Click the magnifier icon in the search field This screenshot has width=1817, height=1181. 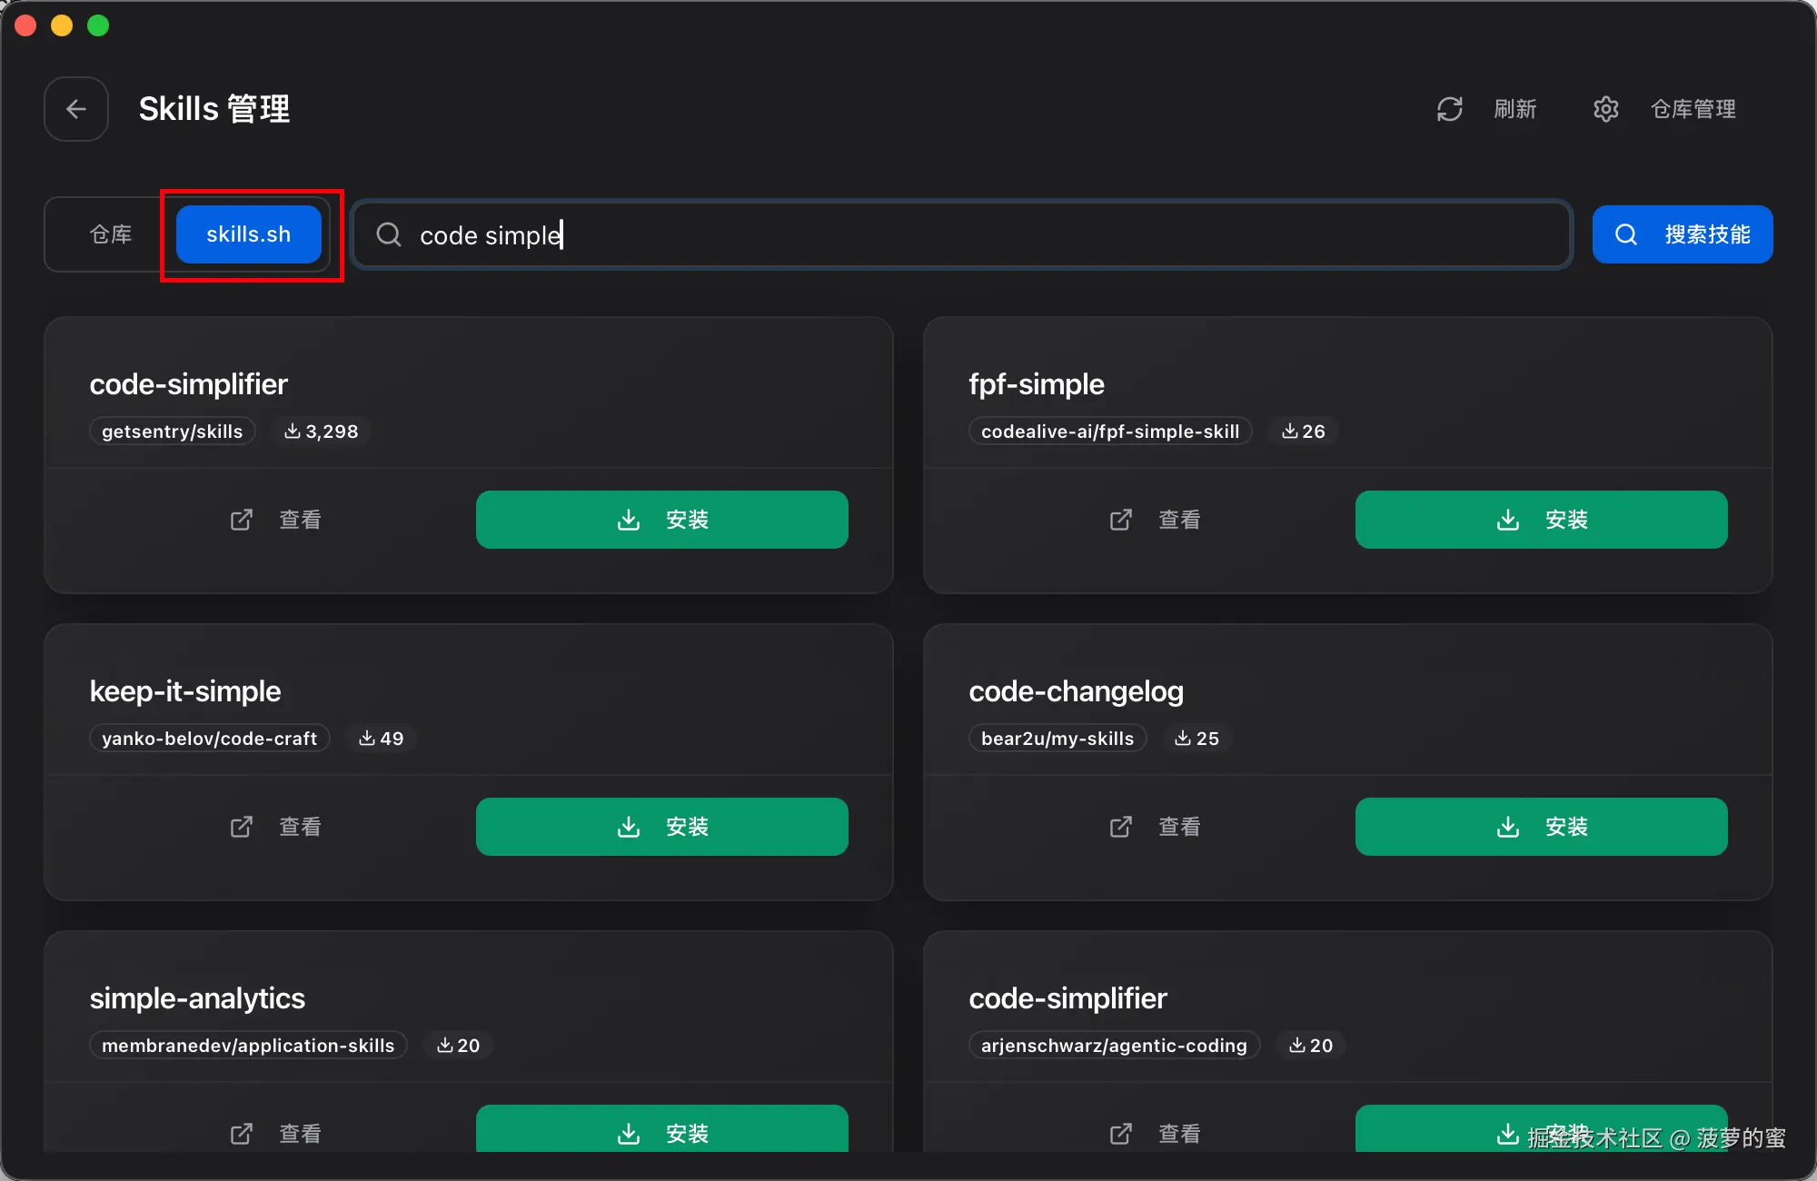point(389,234)
